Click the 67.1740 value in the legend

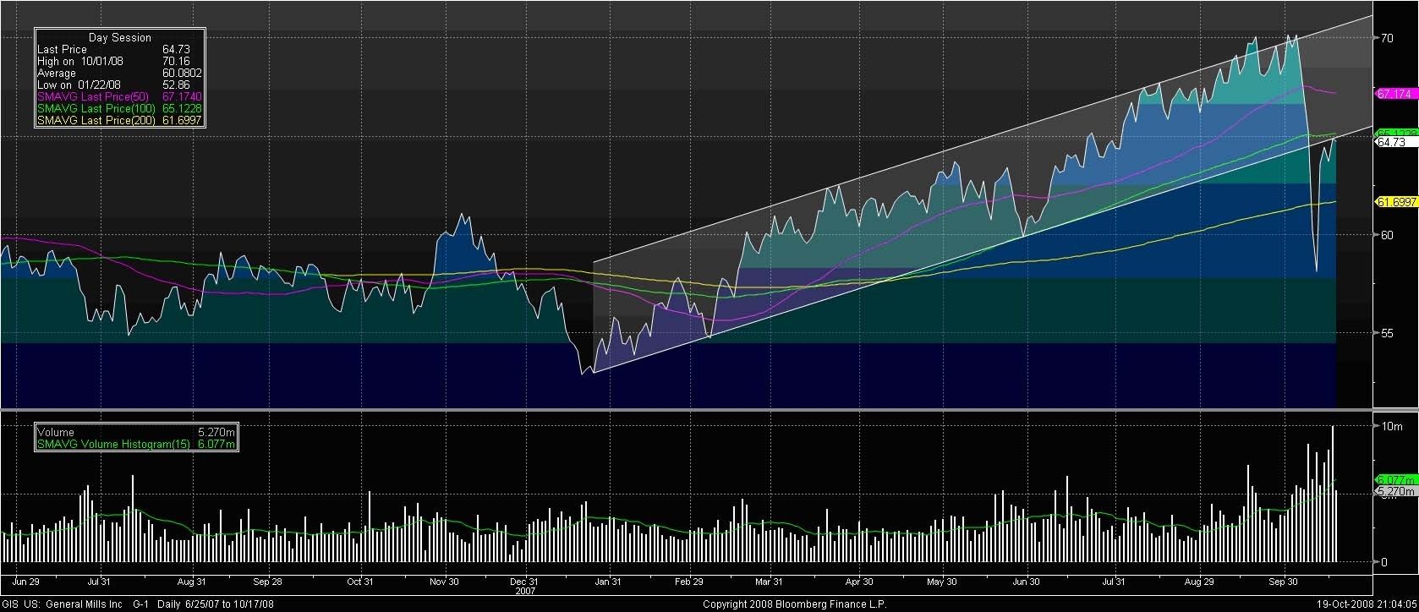tap(183, 97)
